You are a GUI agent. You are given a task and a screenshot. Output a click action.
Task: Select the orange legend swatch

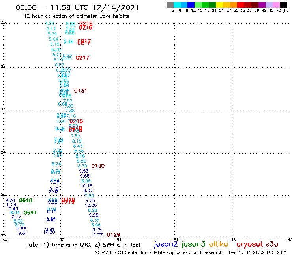[234, 5]
